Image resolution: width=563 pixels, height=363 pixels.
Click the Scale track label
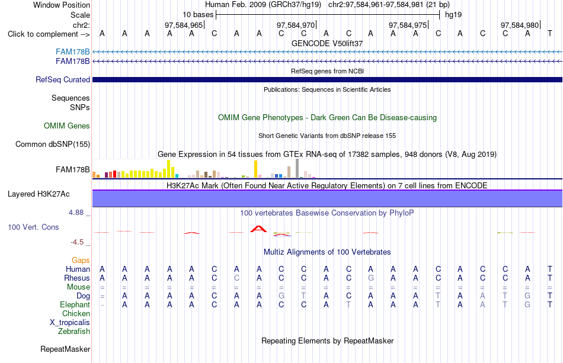(80, 15)
